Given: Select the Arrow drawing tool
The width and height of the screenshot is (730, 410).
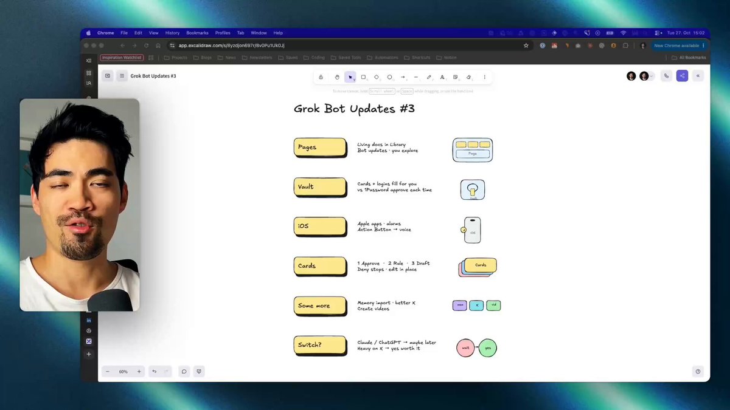Looking at the screenshot, I should click(x=403, y=77).
